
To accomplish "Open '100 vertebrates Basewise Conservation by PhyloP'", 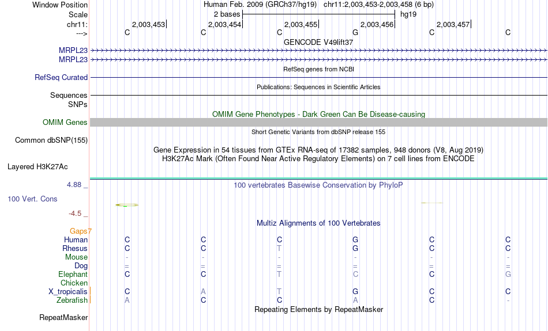I will (318, 185).
